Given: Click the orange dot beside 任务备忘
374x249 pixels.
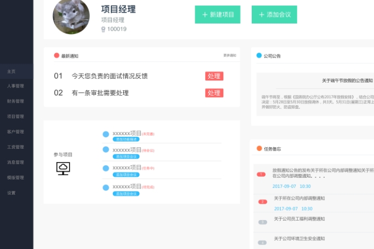Looking at the screenshot, I should (x=259, y=148).
